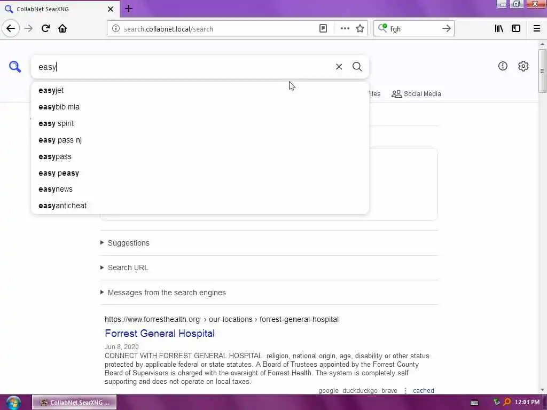This screenshot has width=547, height=410.
Task: Select the easy peasy suggestion
Action: 200,173
